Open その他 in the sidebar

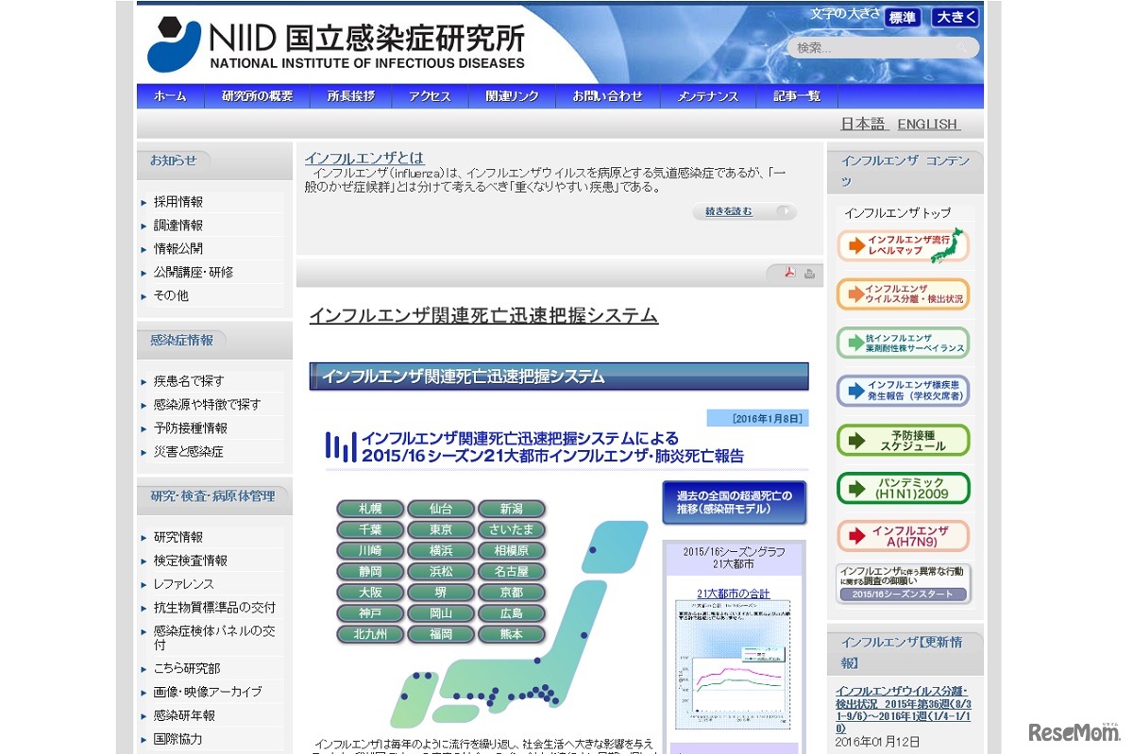[171, 295]
